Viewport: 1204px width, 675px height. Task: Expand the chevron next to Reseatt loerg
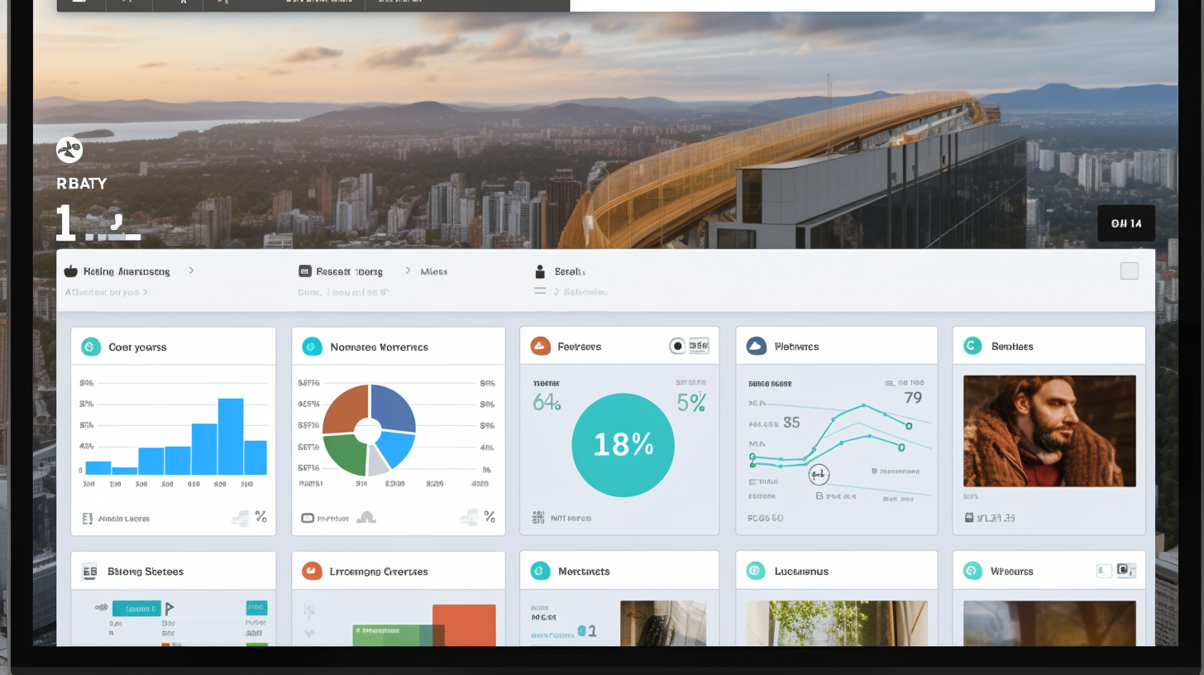[408, 270]
